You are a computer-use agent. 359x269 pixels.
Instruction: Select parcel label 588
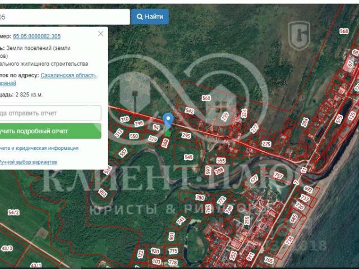click(x=165, y=143)
